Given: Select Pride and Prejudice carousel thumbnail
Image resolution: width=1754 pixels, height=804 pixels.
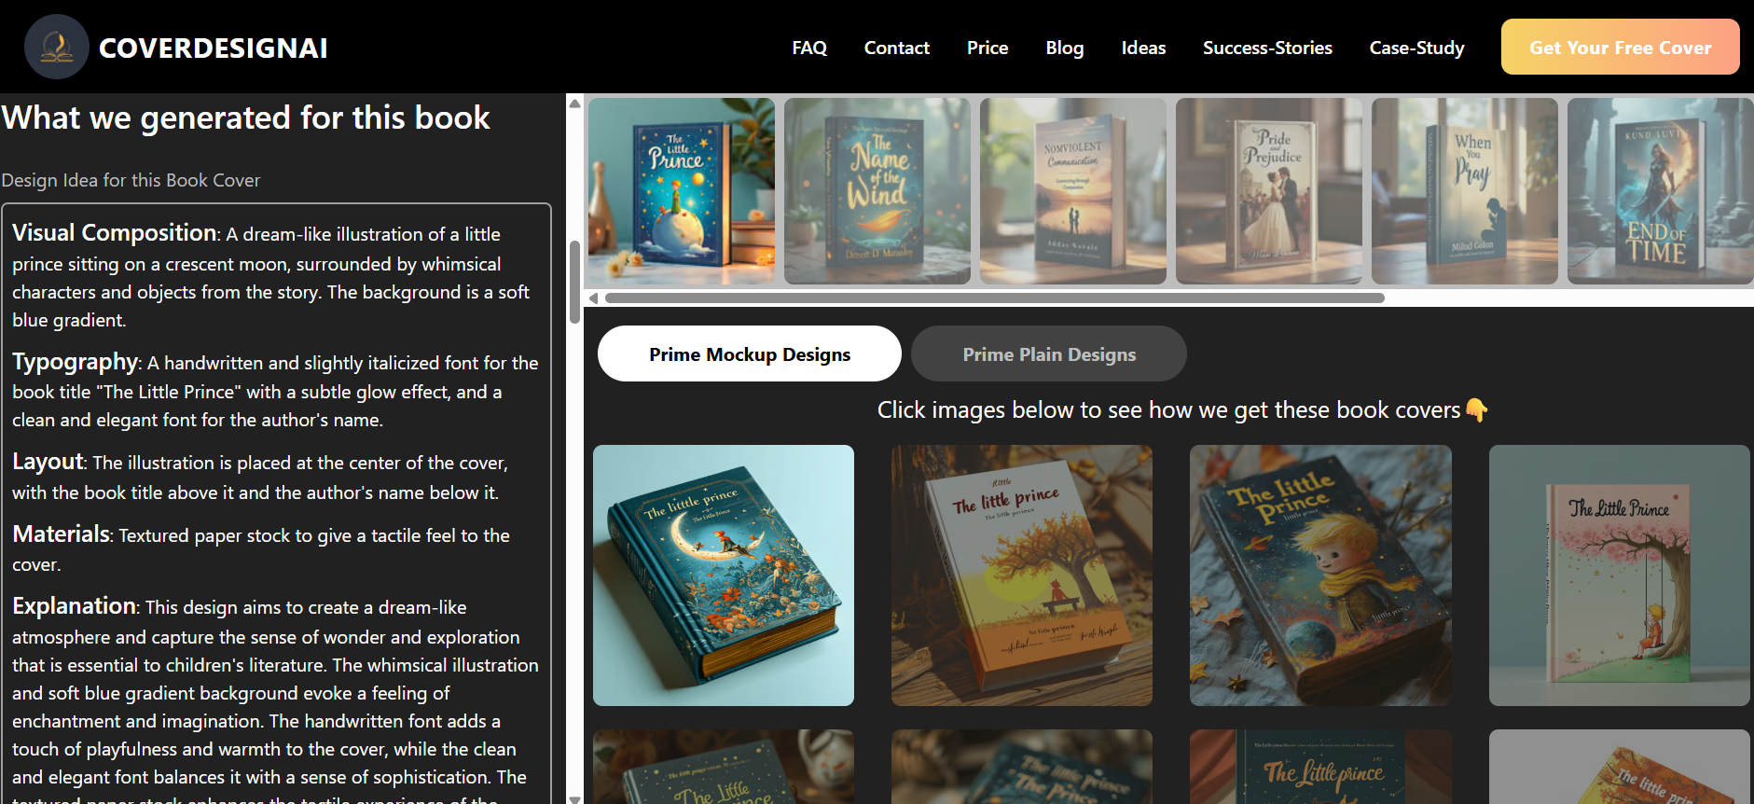Looking at the screenshot, I should coord(1269,191).
